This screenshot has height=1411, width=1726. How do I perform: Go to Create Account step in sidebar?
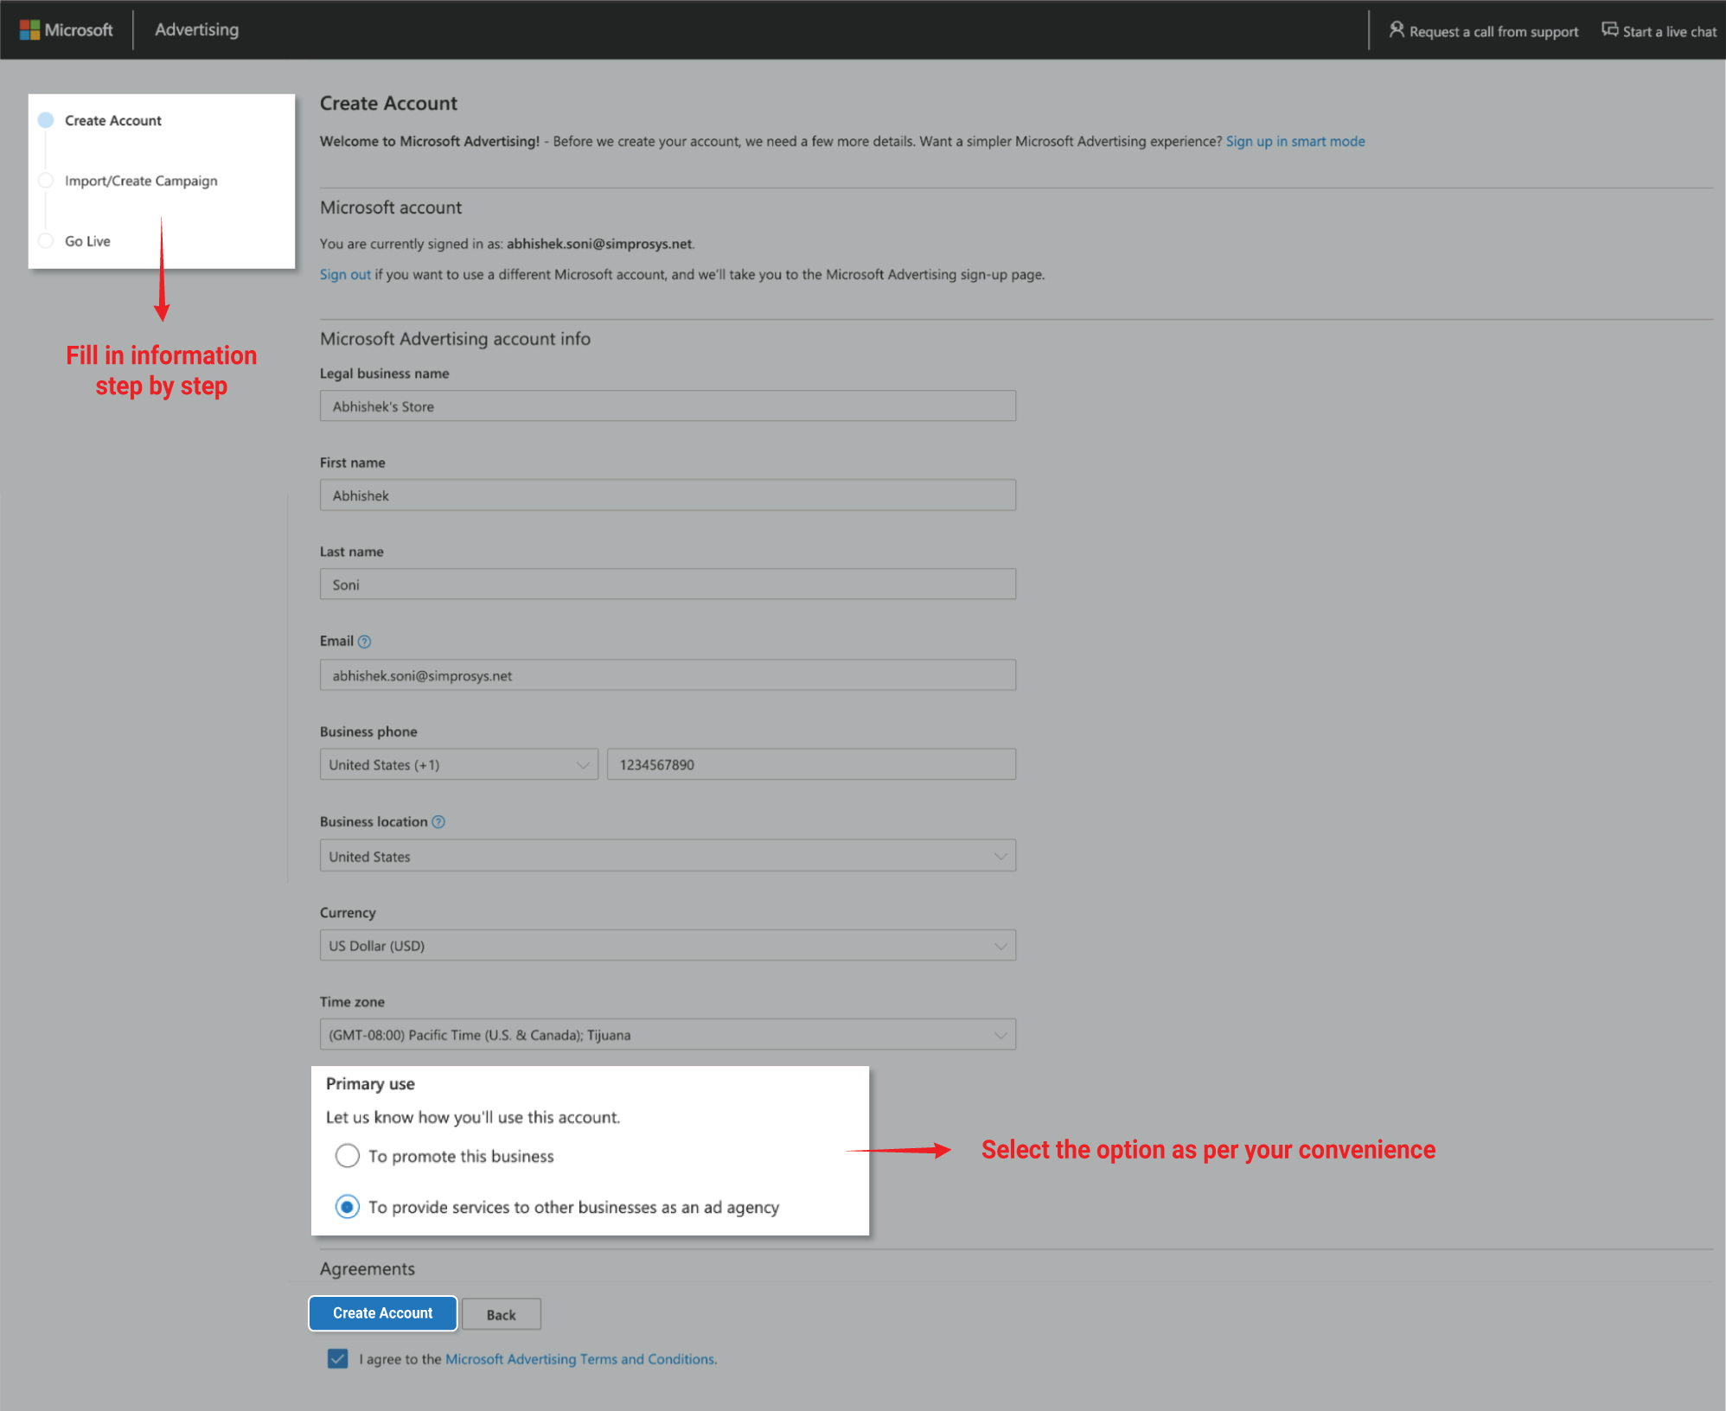pos(112,120)
